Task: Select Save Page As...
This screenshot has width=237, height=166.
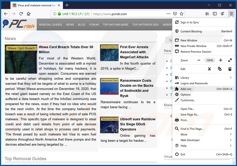Action: pyautogui.click(x=203, y=115)
